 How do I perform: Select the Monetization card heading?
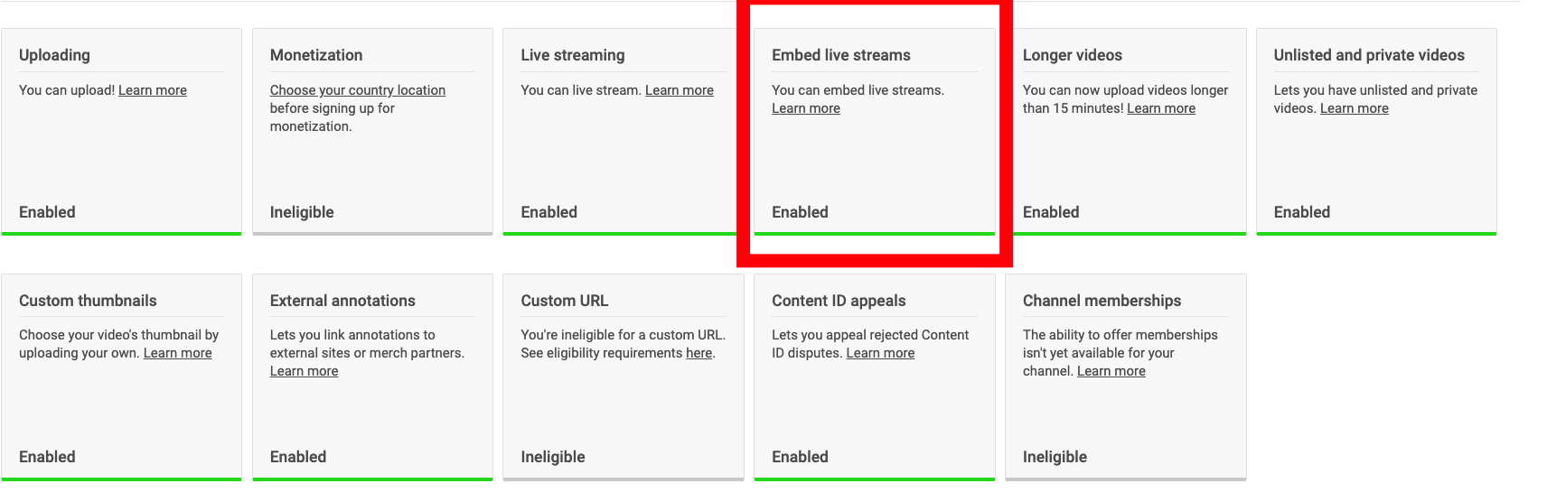tap(316, 55)
